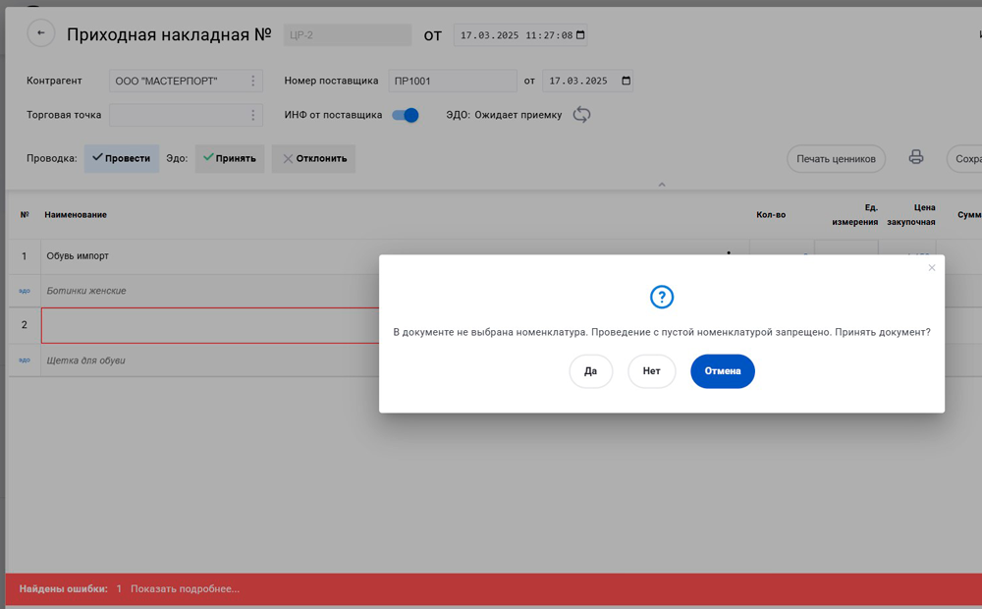Open the Контрагент options menu
Viewport: 982px width, 609px height.
253,81
